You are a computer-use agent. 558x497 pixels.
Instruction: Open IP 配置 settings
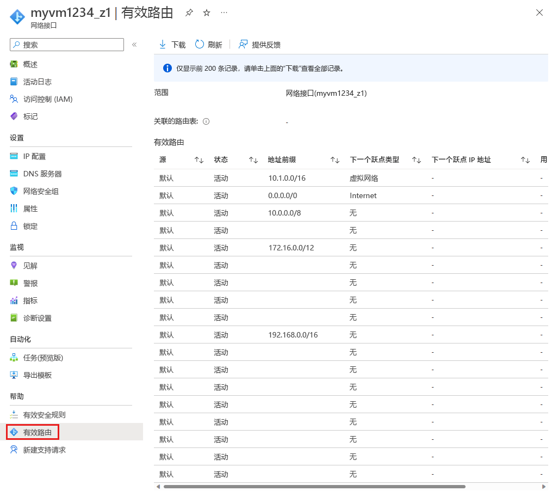[x=34, y=156]
